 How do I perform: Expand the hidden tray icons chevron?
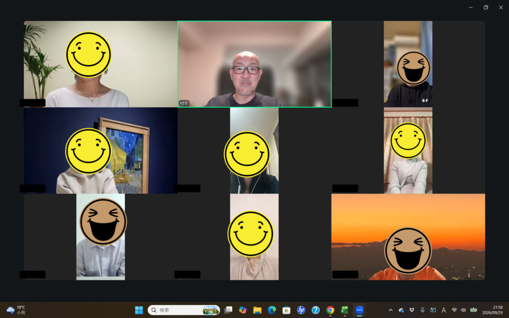[391, 310]
